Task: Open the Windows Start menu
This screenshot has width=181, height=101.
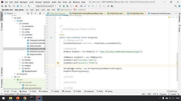Action: 3,98
